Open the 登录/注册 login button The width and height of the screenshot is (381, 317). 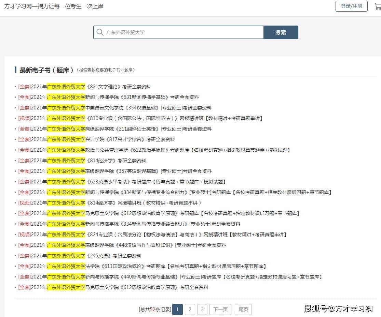pyautogui.click(x=351, y=6)
